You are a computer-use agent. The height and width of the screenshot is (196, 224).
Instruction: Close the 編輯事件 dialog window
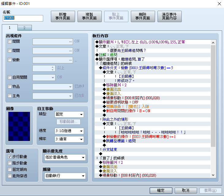coord(219,4)
